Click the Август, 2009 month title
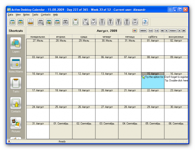Viewport: 195px width, 150px height. pyautogui.click(x=107, y=31)
